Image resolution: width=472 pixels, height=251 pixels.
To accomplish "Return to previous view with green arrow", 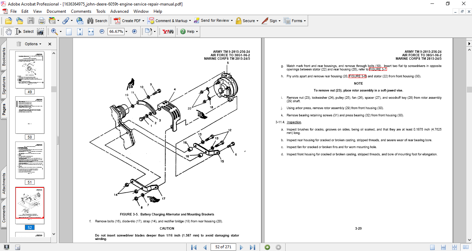I will (267, 247).
